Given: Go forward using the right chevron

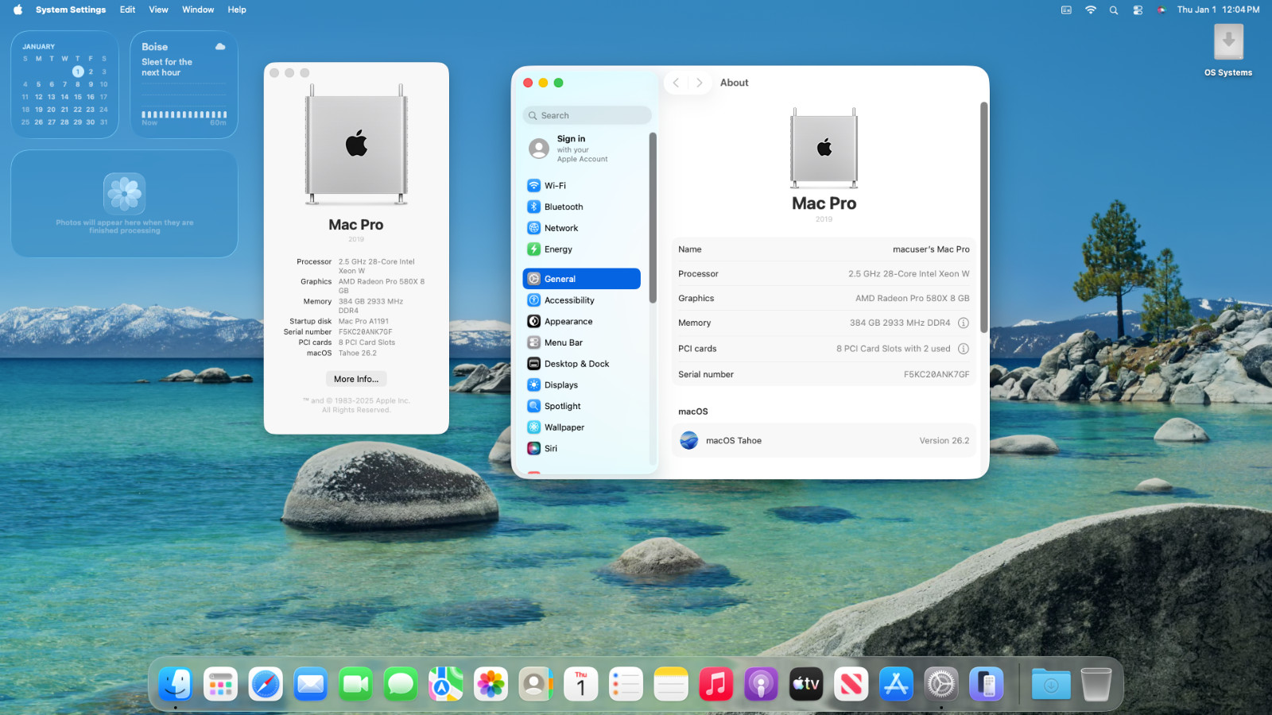Looking at the screenshot, I should click(x=700, y=83).
